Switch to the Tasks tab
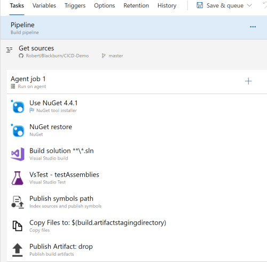The height and width of the screenshot is (262, 267). tap(17, 6)
